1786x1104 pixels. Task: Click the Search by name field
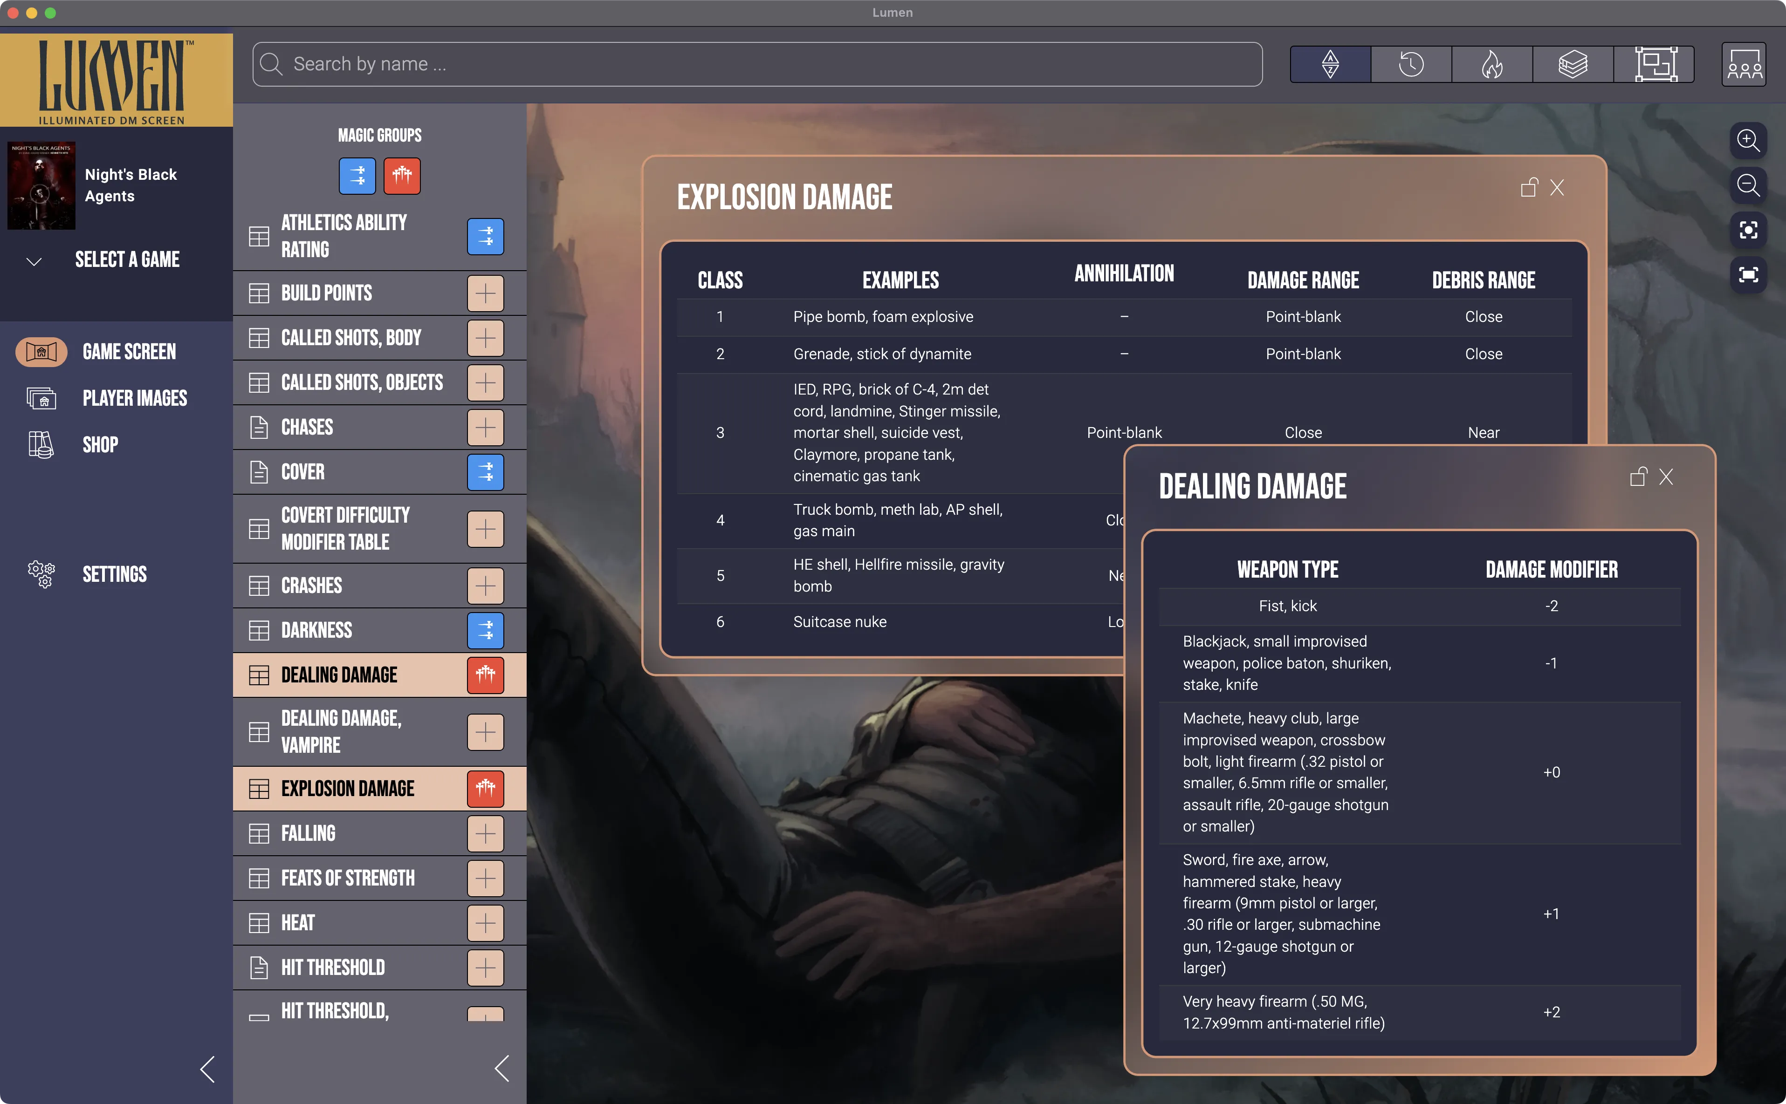pyautogui.click(x=757, y=64)
